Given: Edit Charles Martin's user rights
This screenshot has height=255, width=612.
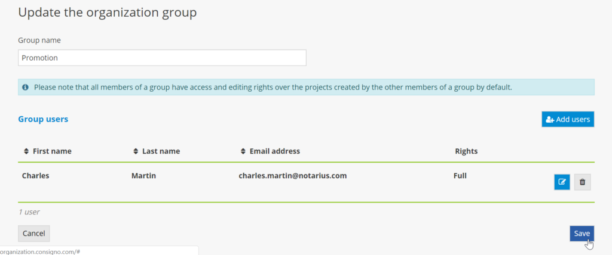Looking at the screenshot, I should click(x=562, y=182).
